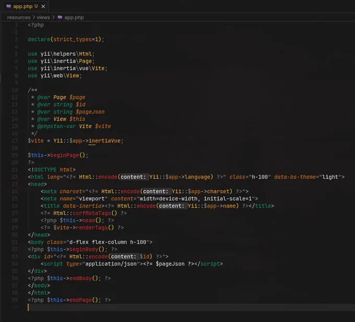
Task: Click the closing </body> tag
Action: click(x=39, y=285)
